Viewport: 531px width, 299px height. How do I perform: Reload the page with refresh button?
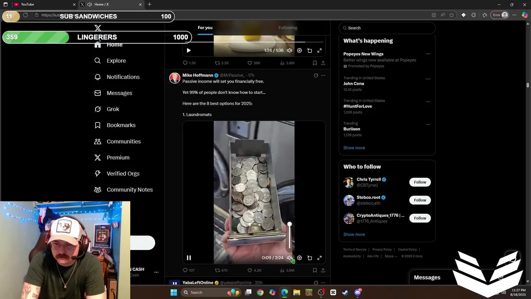pos(25,15)
